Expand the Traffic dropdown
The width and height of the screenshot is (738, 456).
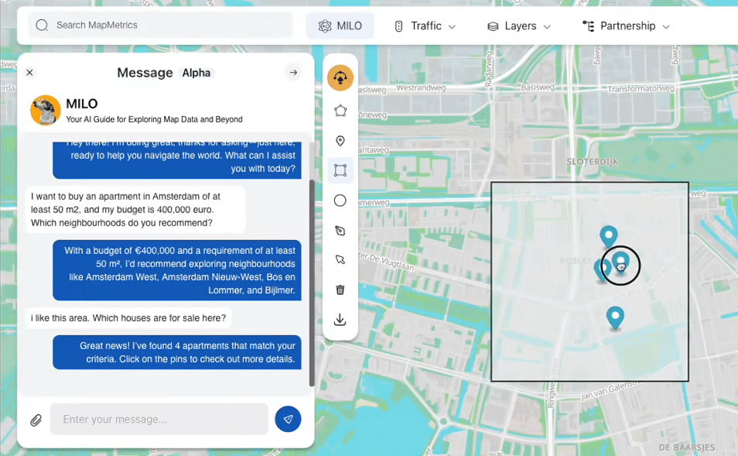pyautogui.click(x=425, y=26)
